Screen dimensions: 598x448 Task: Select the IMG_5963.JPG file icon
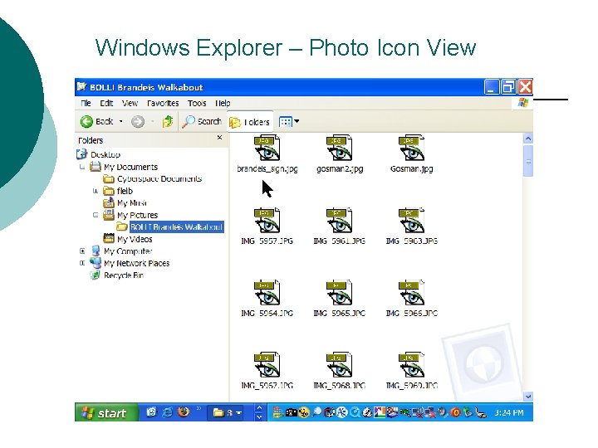411,220
